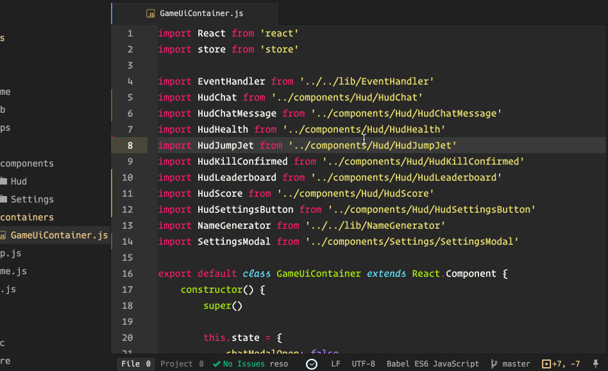Select the GameUiContainer.js editor tab
Viewport: 608px width, 371px height.
pos(195,13)
